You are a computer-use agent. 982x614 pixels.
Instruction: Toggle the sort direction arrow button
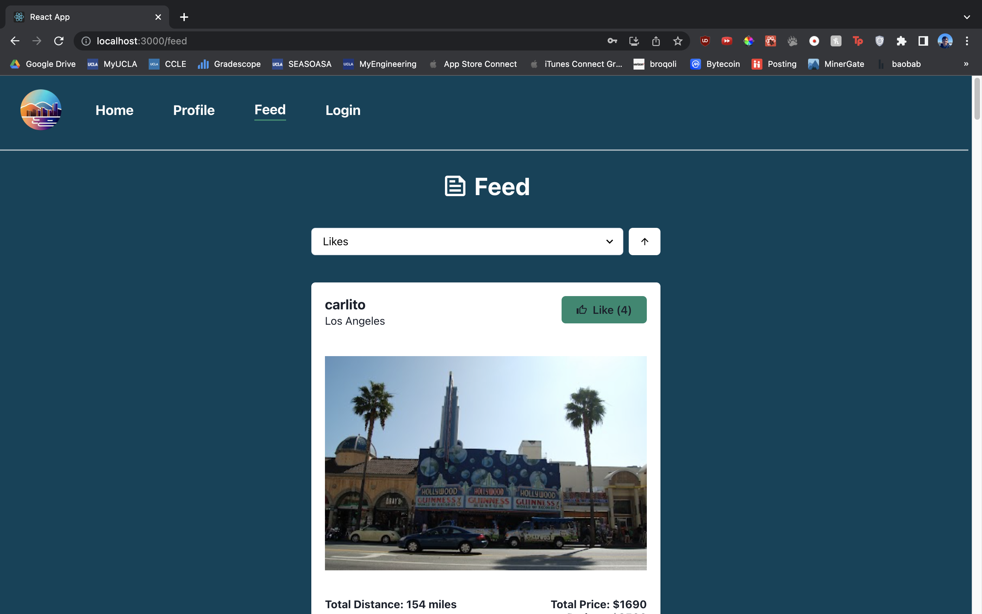[644, 242]
